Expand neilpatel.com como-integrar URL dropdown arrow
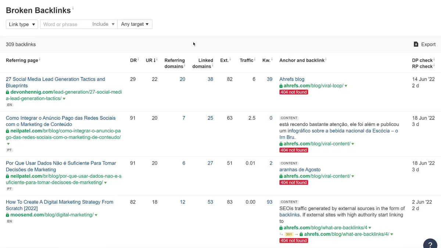The height and width of the screenshot is (248, 441). tap(8, 144)
